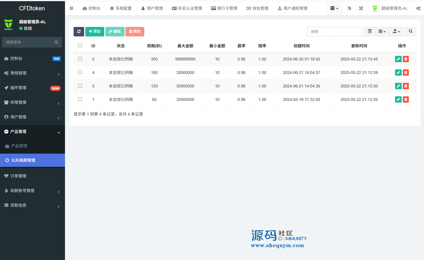Click the table 搜索 input field
This screenshot has height=260, width=424.
pyautogui.click(x=335, y=32)
